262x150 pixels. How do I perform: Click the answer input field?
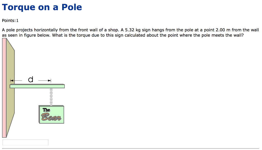click(x=25, y=142)
